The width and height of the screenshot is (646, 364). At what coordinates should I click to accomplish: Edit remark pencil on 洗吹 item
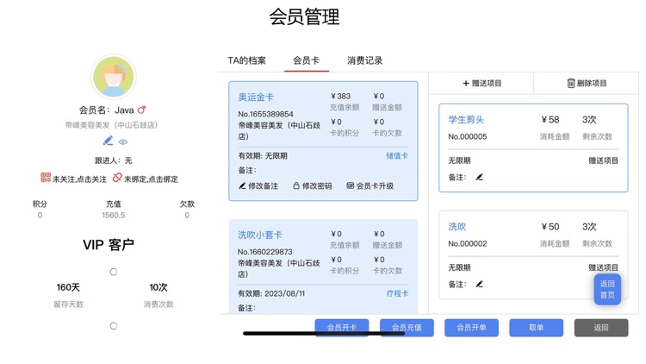pyautogui.click(x=479, y=285)
